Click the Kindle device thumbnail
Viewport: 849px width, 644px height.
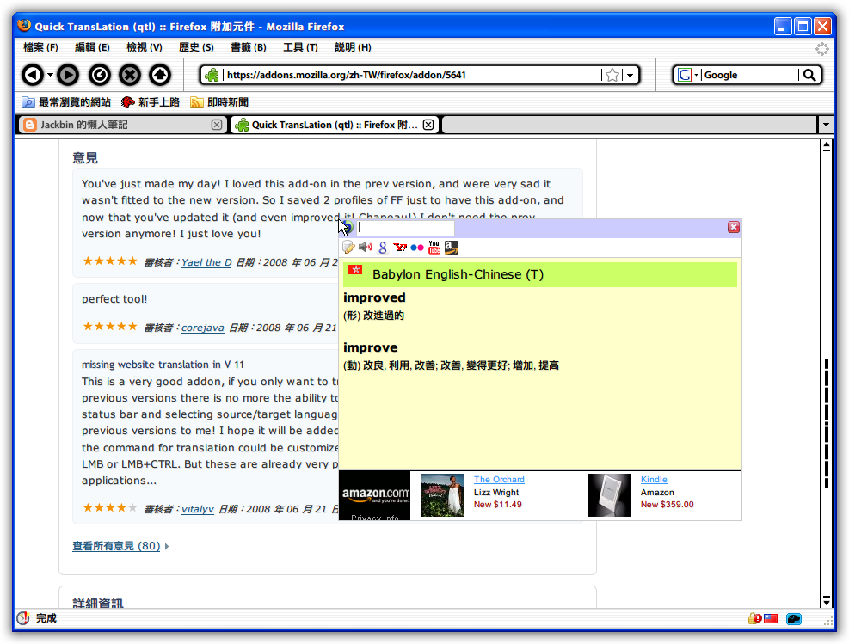click(610, 495)
